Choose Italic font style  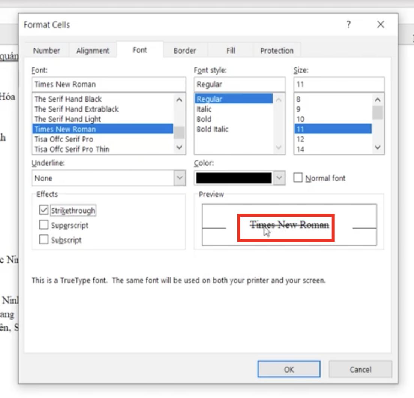click(x=234, y=109)
